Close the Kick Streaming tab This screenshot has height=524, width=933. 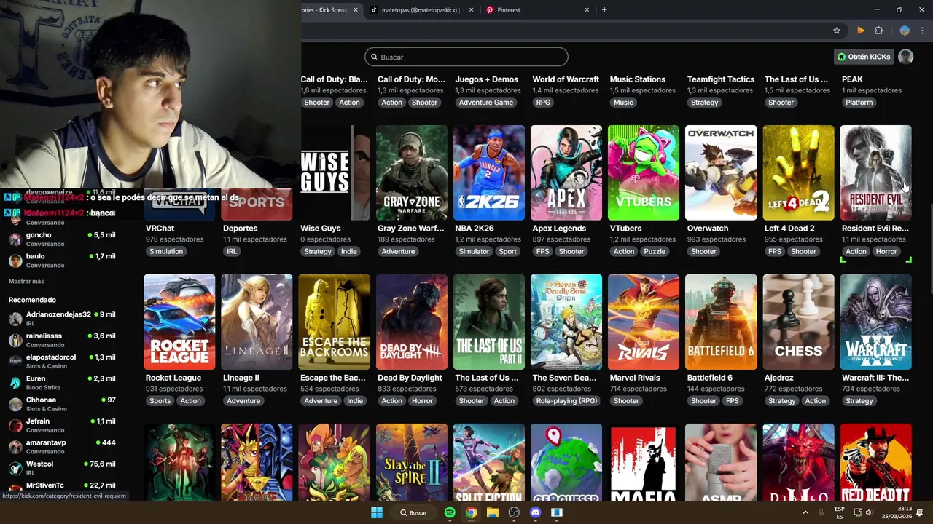(x=356, y=10)
